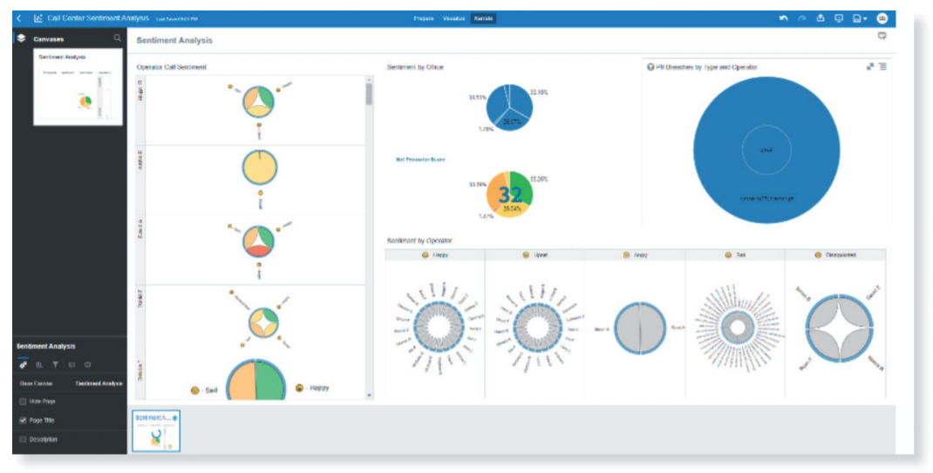Maximize the PII Breaches visualization
The height and width of the screenshot is (473, 933).
coord(869,67)
